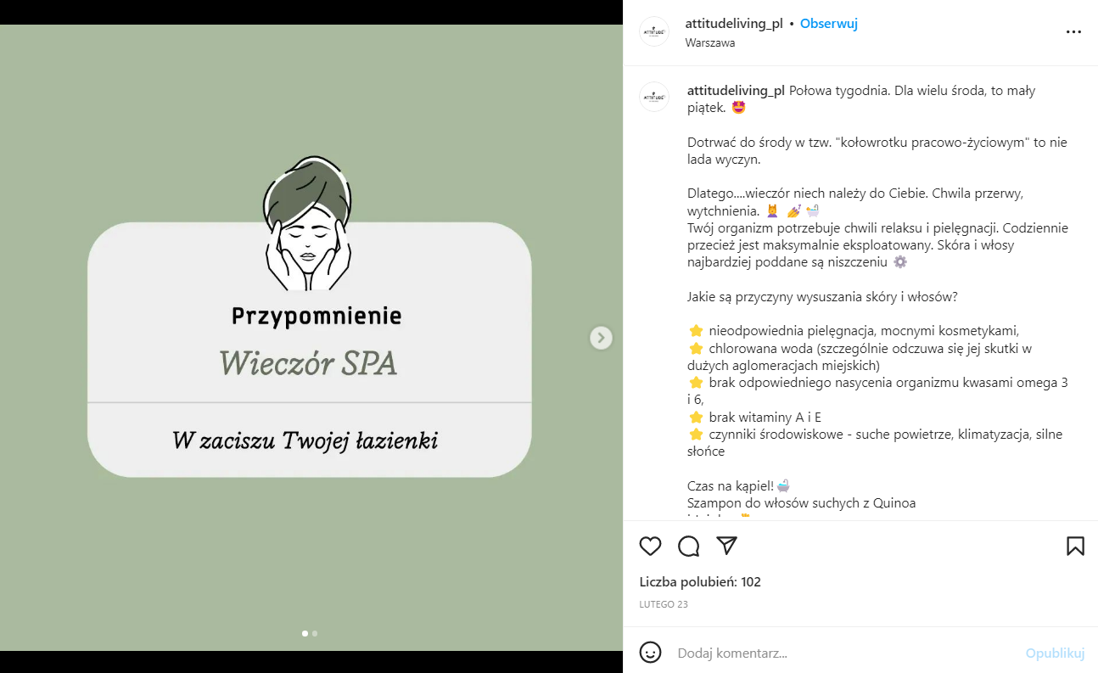Save post with the bookmark icon
The height and width of the screenshot is (673, 1098).
click(1075, 546)
